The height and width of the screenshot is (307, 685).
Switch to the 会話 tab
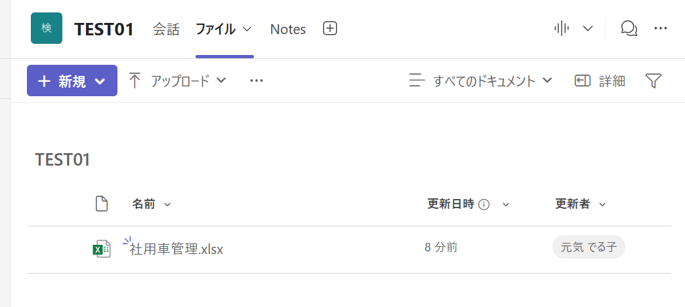click(166, 29)
